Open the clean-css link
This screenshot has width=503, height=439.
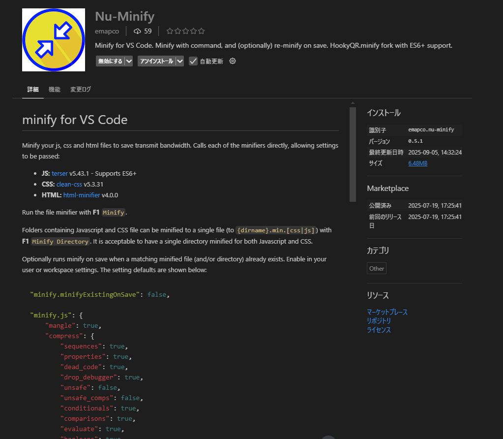[x=69, y=185]
